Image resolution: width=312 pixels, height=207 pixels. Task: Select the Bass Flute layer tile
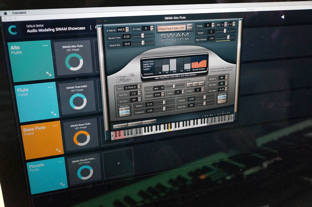click(42, 140)
